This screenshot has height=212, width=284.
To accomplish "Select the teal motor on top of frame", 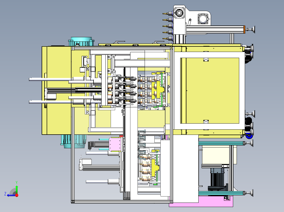I will (81, 41).
